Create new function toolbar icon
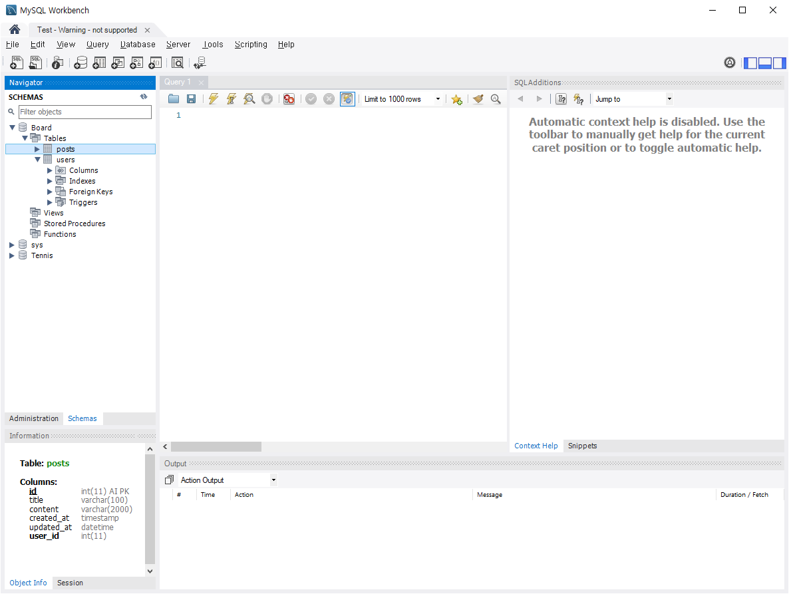Viewport: 789px width, 594px height. point(155,63)
